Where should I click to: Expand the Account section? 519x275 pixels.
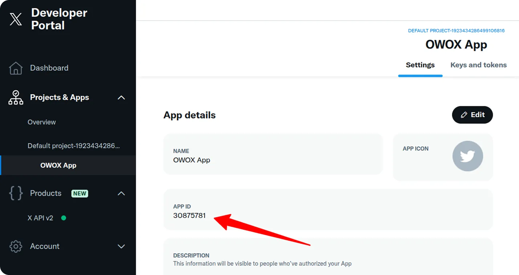coord(121,246)
